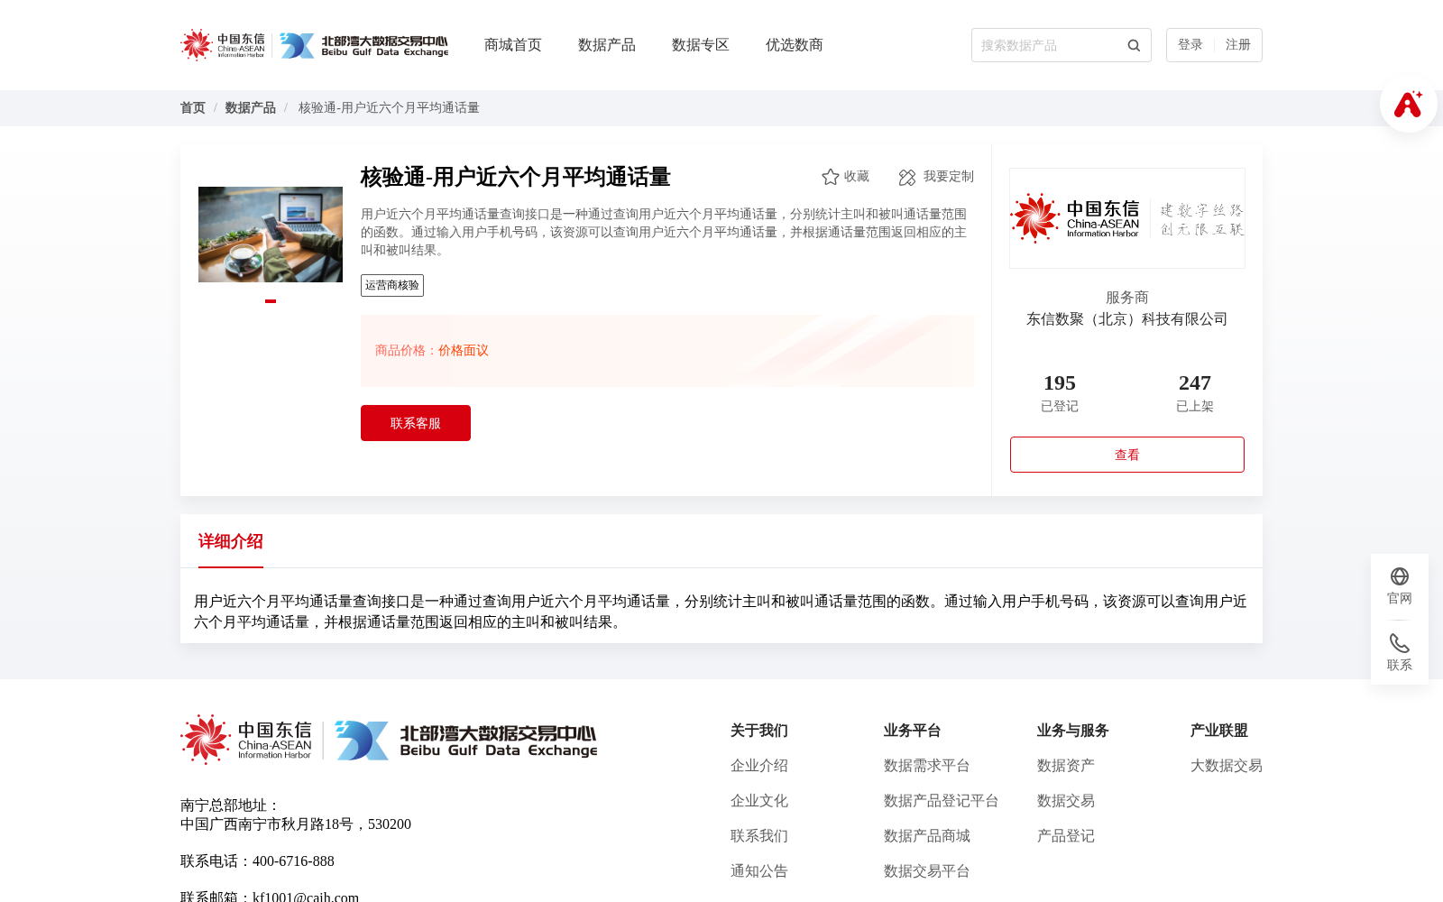Click the 运营商核验 tag
The height and width of the screenshot is (902, 1443).
[392, 285]
